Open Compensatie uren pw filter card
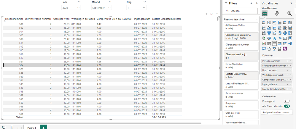 point(241,36)
